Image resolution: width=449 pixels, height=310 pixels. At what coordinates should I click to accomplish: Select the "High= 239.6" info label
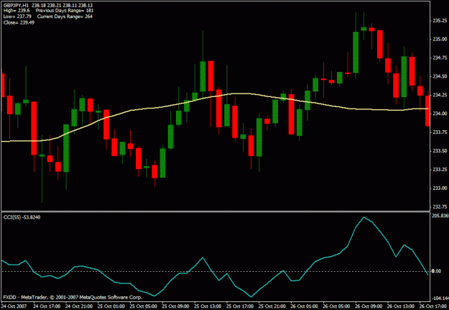click(17, 11)
